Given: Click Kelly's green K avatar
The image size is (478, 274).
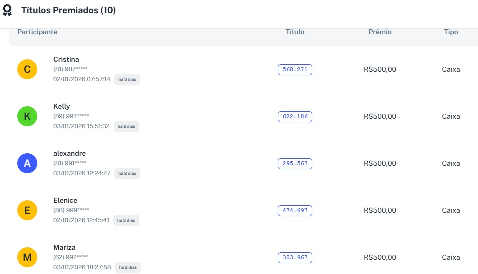Looking at the screenshot, I should point(27,116).
